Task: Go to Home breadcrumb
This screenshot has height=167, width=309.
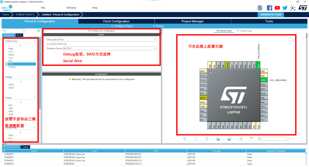Action: (x=6, y=15)
